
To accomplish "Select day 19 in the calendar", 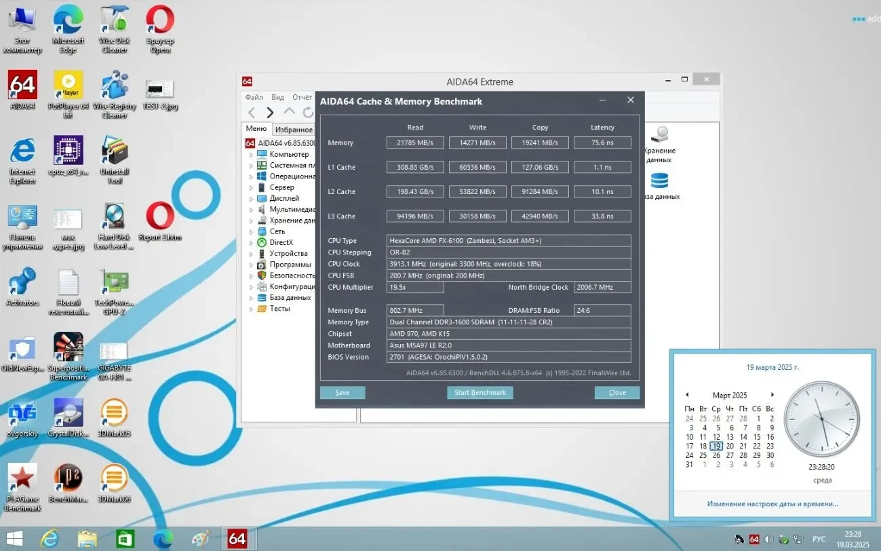I will tap(716, 446).
